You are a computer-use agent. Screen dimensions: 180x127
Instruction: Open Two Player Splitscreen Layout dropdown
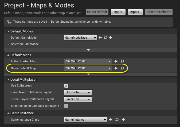(78, 92)
